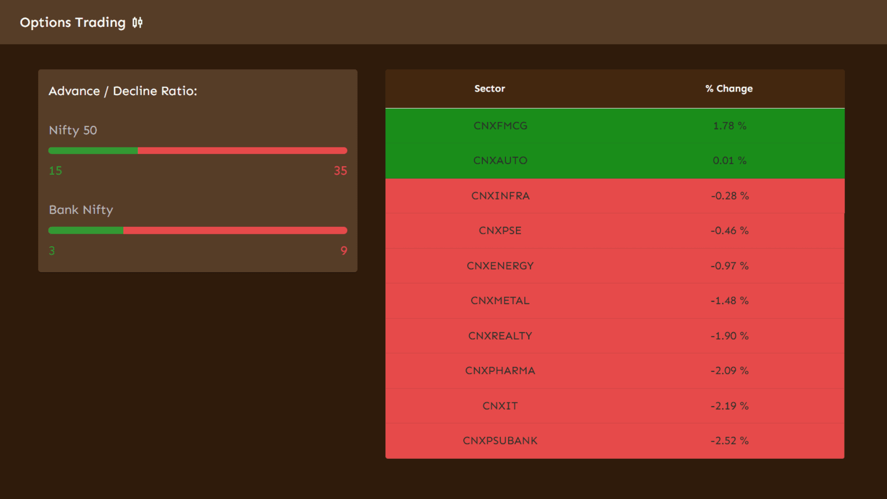
Task: Click the Advance / Decline Ratio heading
Action: click(x=123, y=91)
